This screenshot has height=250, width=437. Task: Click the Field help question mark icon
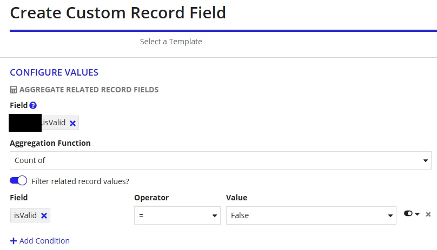pyautogui.click(x=33, y=105)
